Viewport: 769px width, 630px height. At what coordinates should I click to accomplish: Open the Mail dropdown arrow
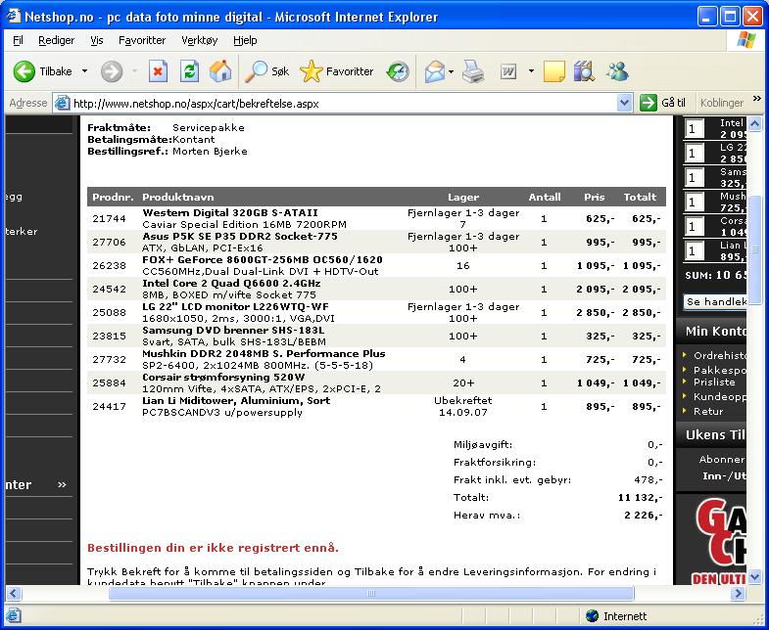point(451,71)
